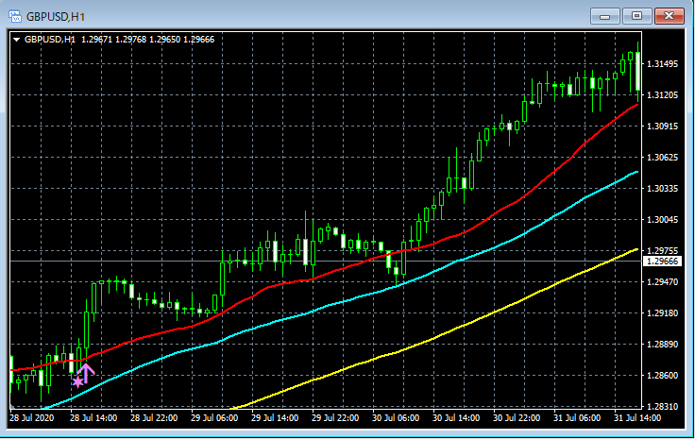Click the time label 30 Jul 22:00
The image size is (695, 439).
pos(516,418)
